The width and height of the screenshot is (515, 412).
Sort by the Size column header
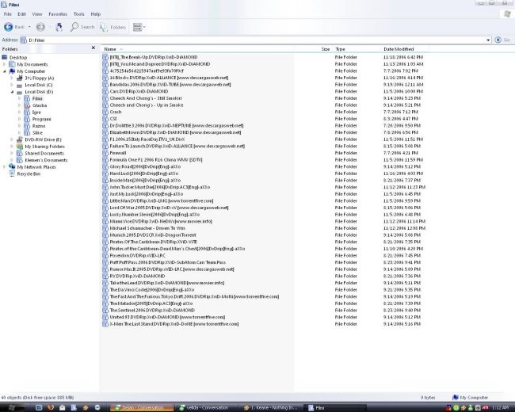[x=326, y=49]
